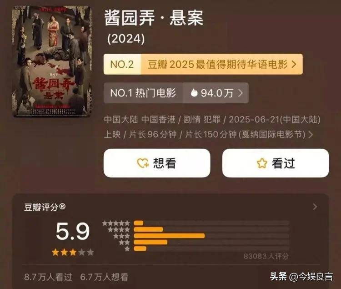341x289 pixels.
Task: Click the five-star rating row icon
Action: [116, 223]
